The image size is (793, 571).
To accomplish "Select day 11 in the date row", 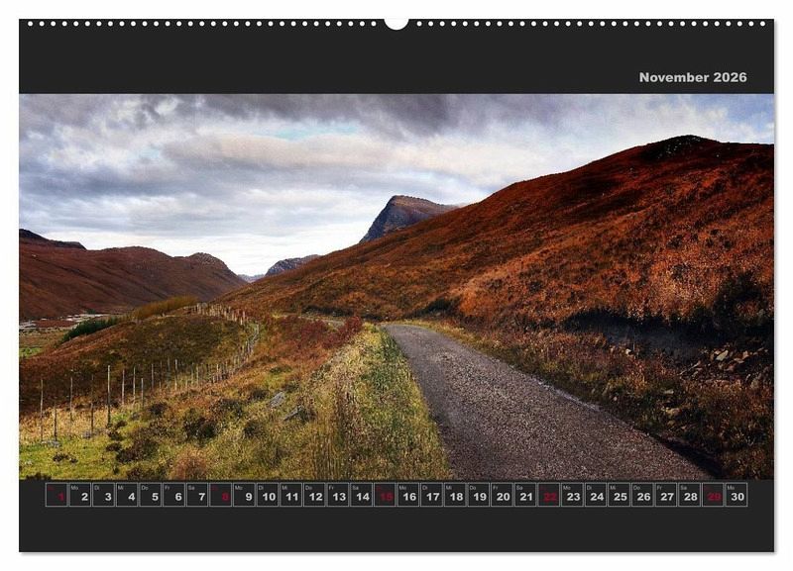I will pyautogui.click(x=290, y=495).
